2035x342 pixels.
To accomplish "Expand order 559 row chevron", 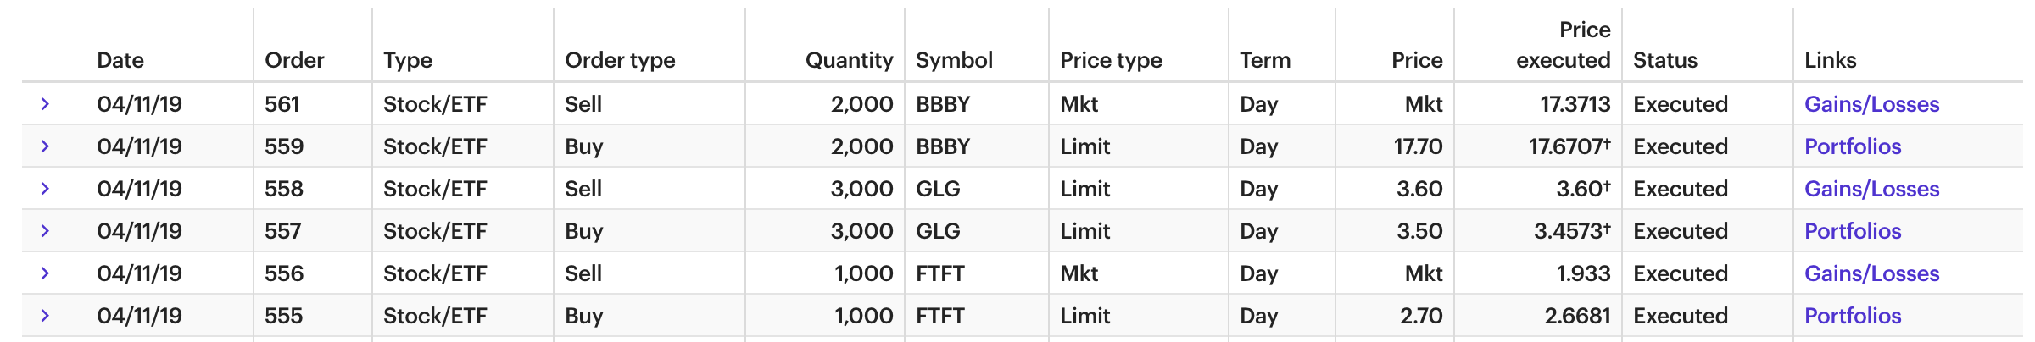I will pos(45,146).
